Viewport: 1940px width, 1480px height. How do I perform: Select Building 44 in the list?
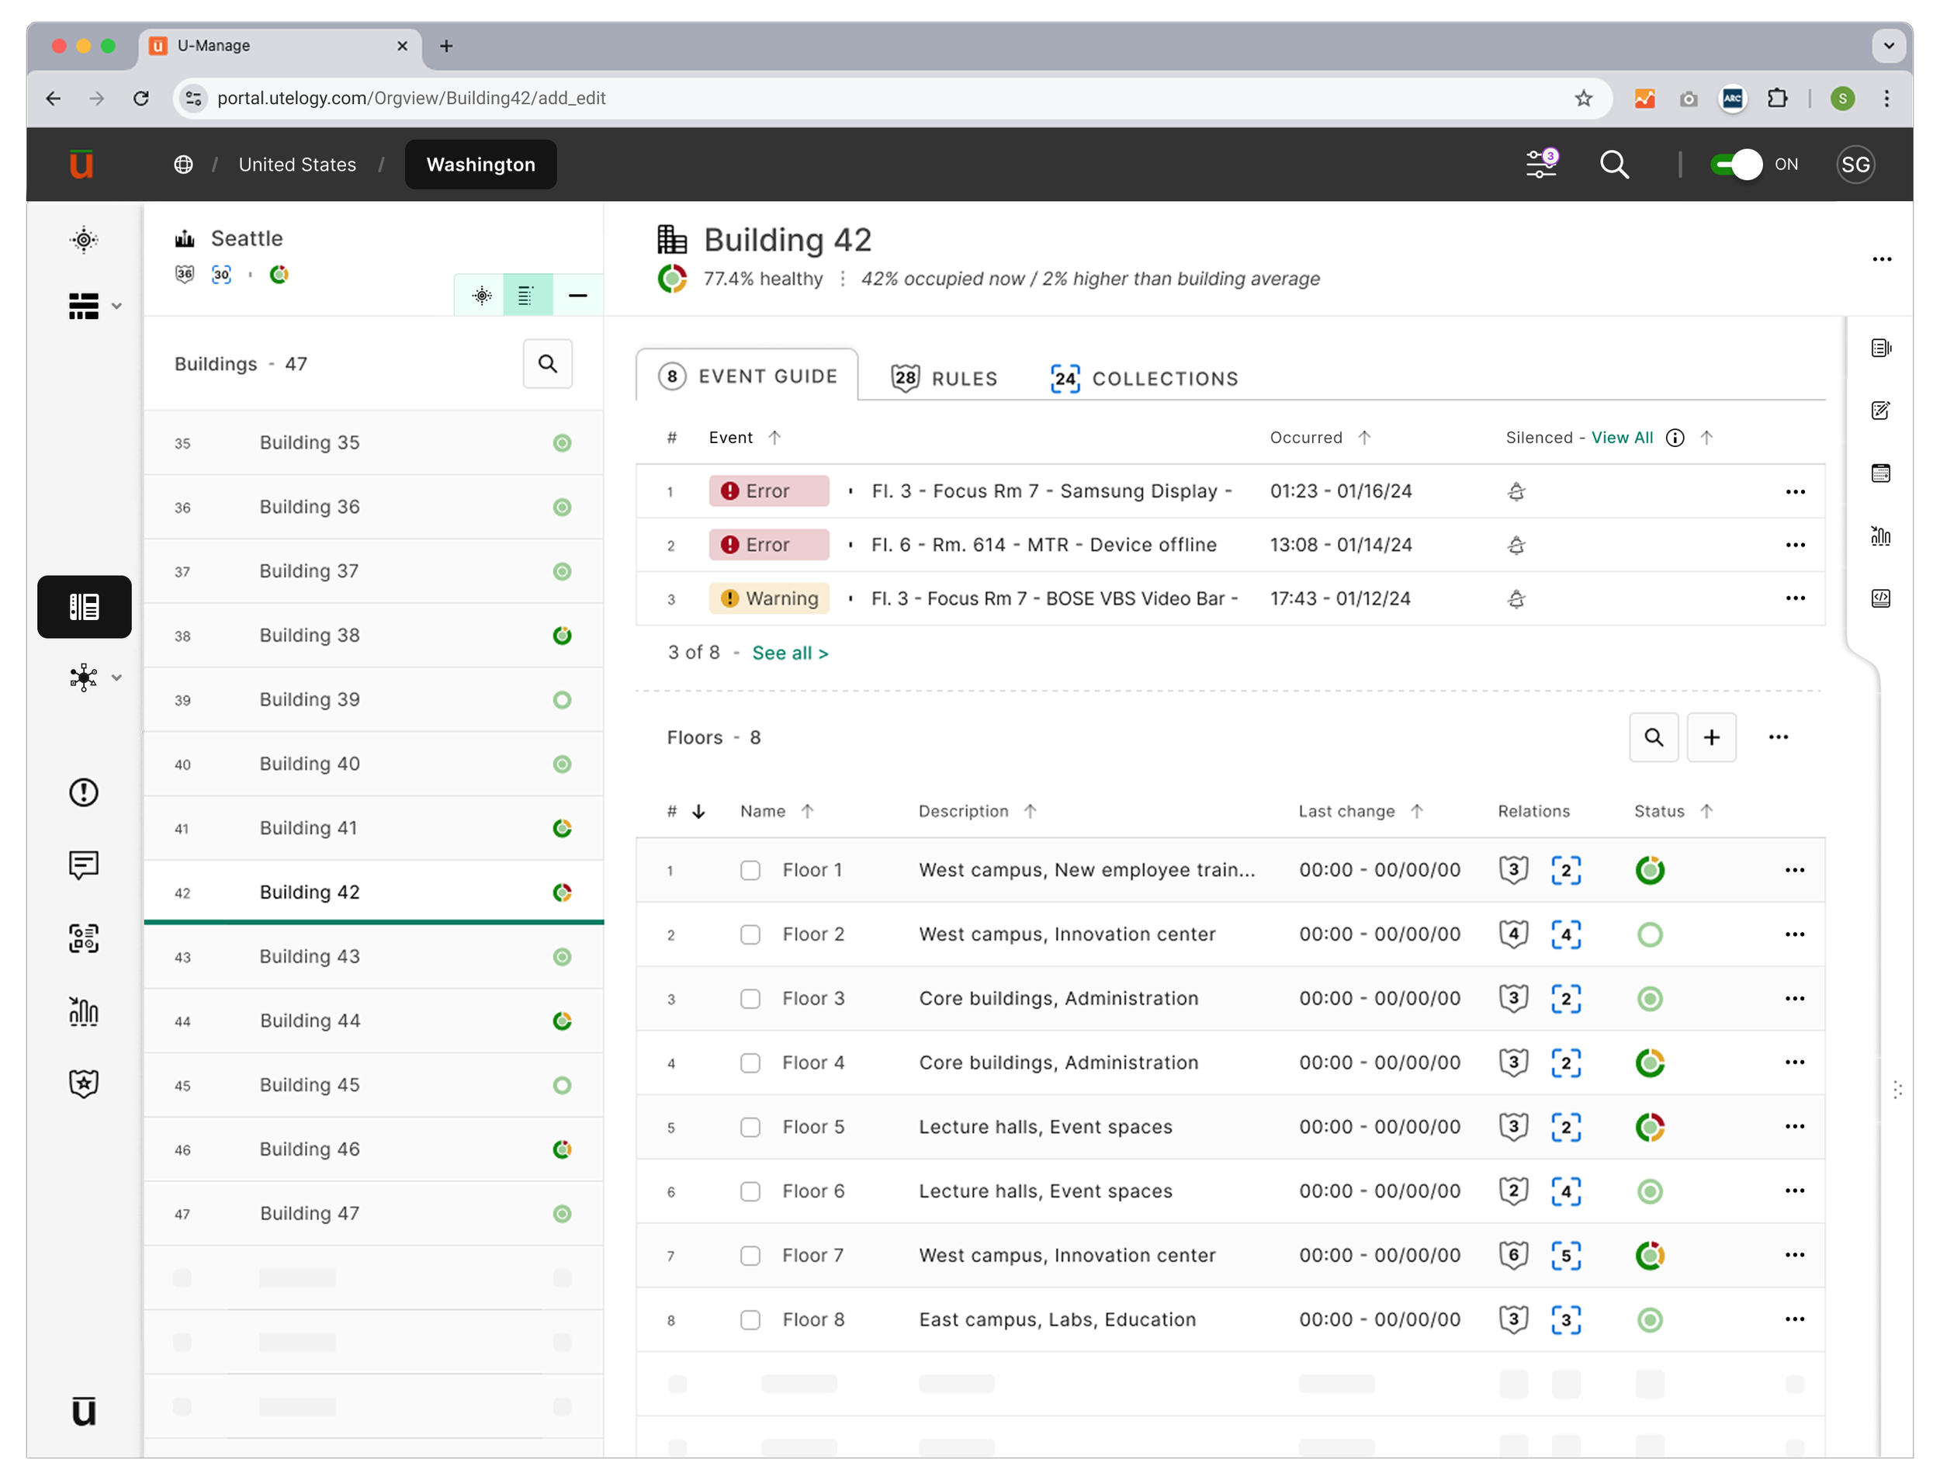[x=310, y=1020]
